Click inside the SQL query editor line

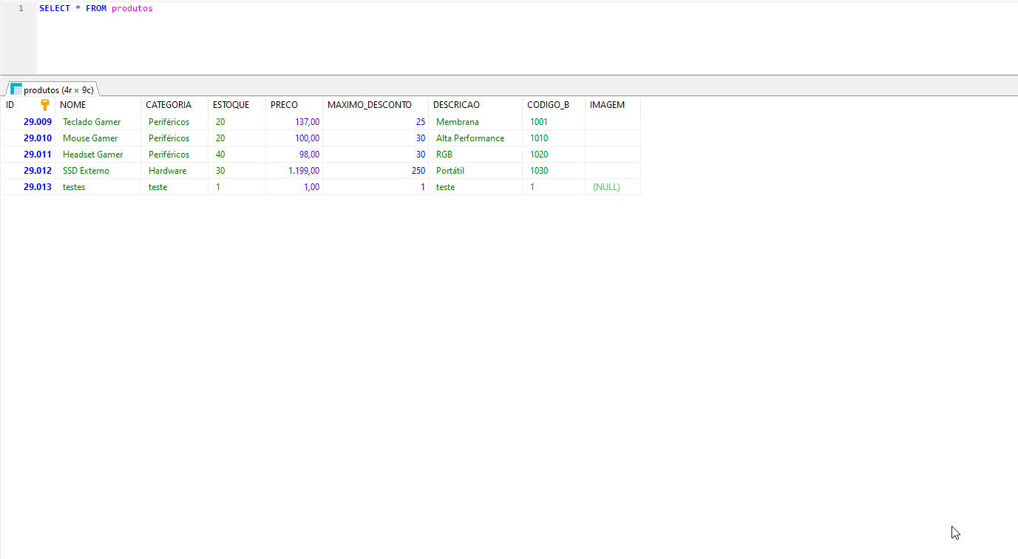coord(526,8)
